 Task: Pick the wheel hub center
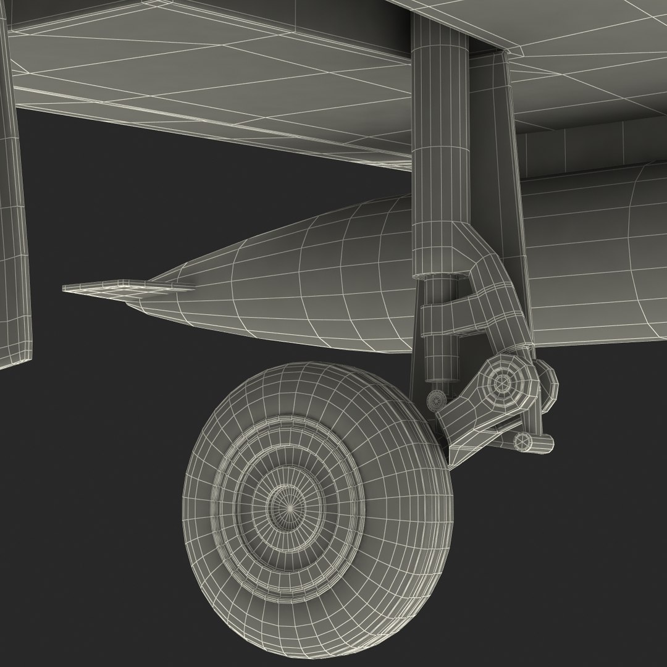pos(289,508)
